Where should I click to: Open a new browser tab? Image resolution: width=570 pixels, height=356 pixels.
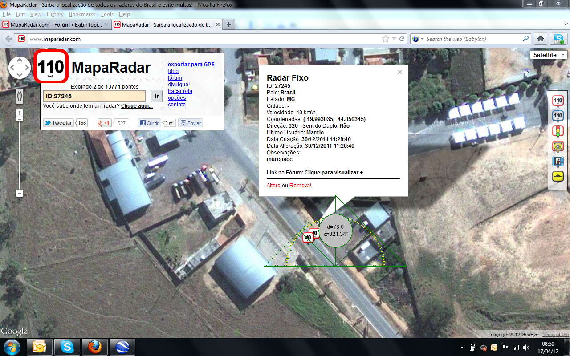[228, 24]
